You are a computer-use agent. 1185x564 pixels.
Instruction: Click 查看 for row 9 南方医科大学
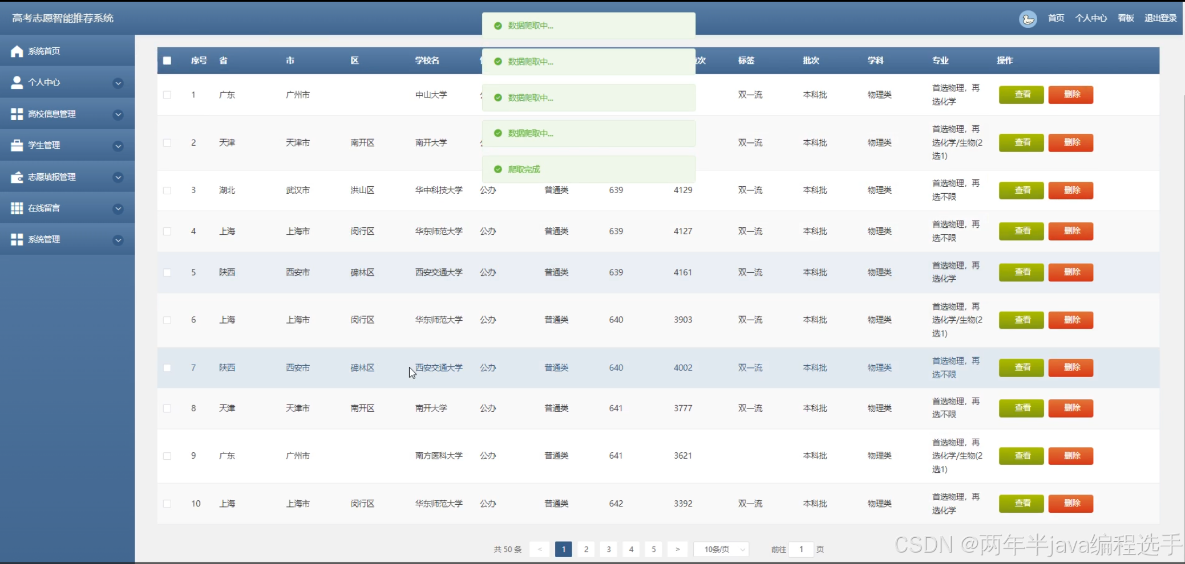(1021, 456)
